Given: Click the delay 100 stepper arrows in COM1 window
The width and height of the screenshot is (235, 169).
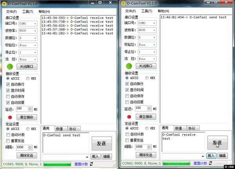Looking at the screenshot, I should 30,109.
